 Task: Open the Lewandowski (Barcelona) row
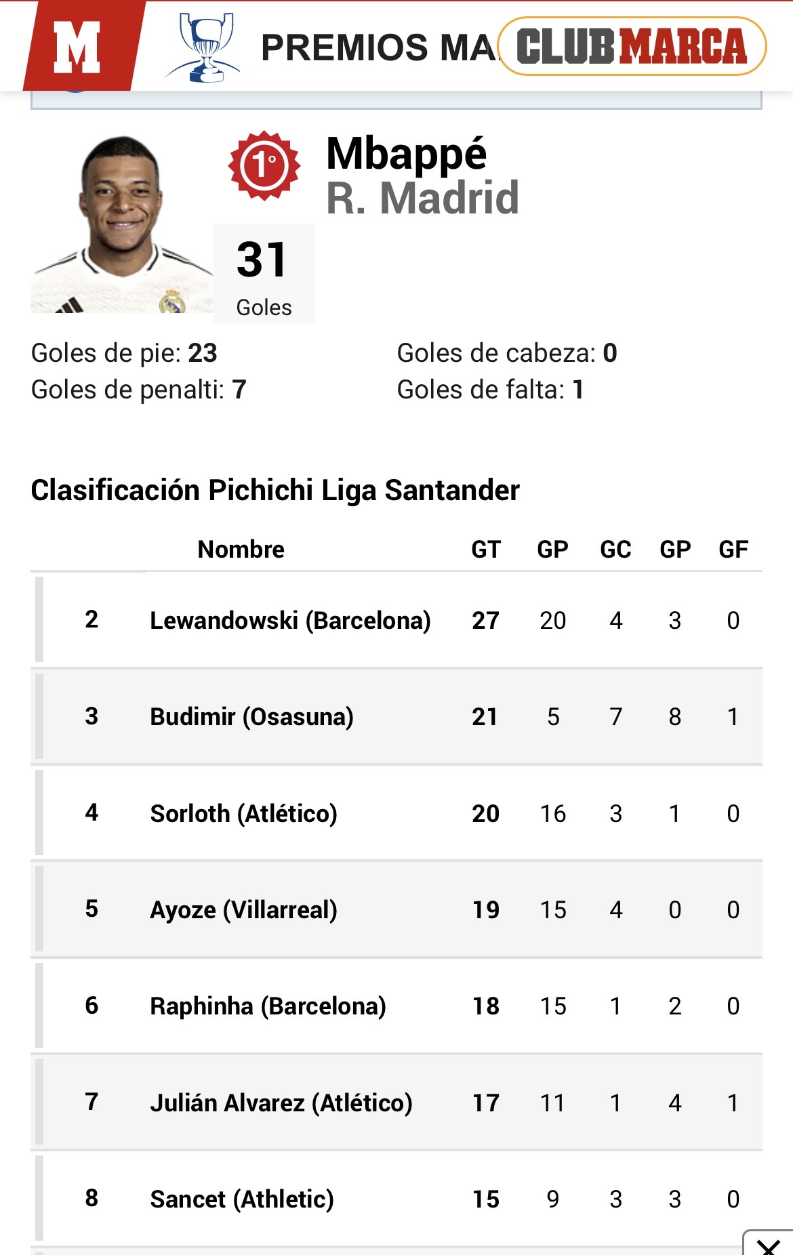click(290, 620)
